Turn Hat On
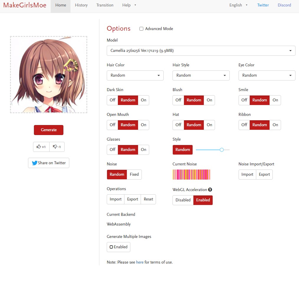The height and width of the screenshot is (281, 299). [x=209, y=125]
